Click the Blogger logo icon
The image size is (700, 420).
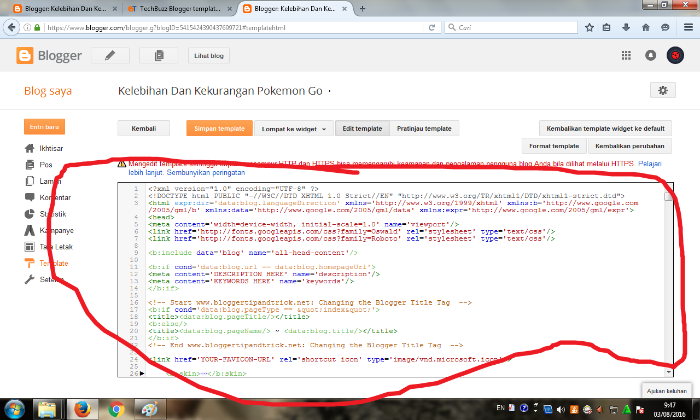click(x=25, y=55)
